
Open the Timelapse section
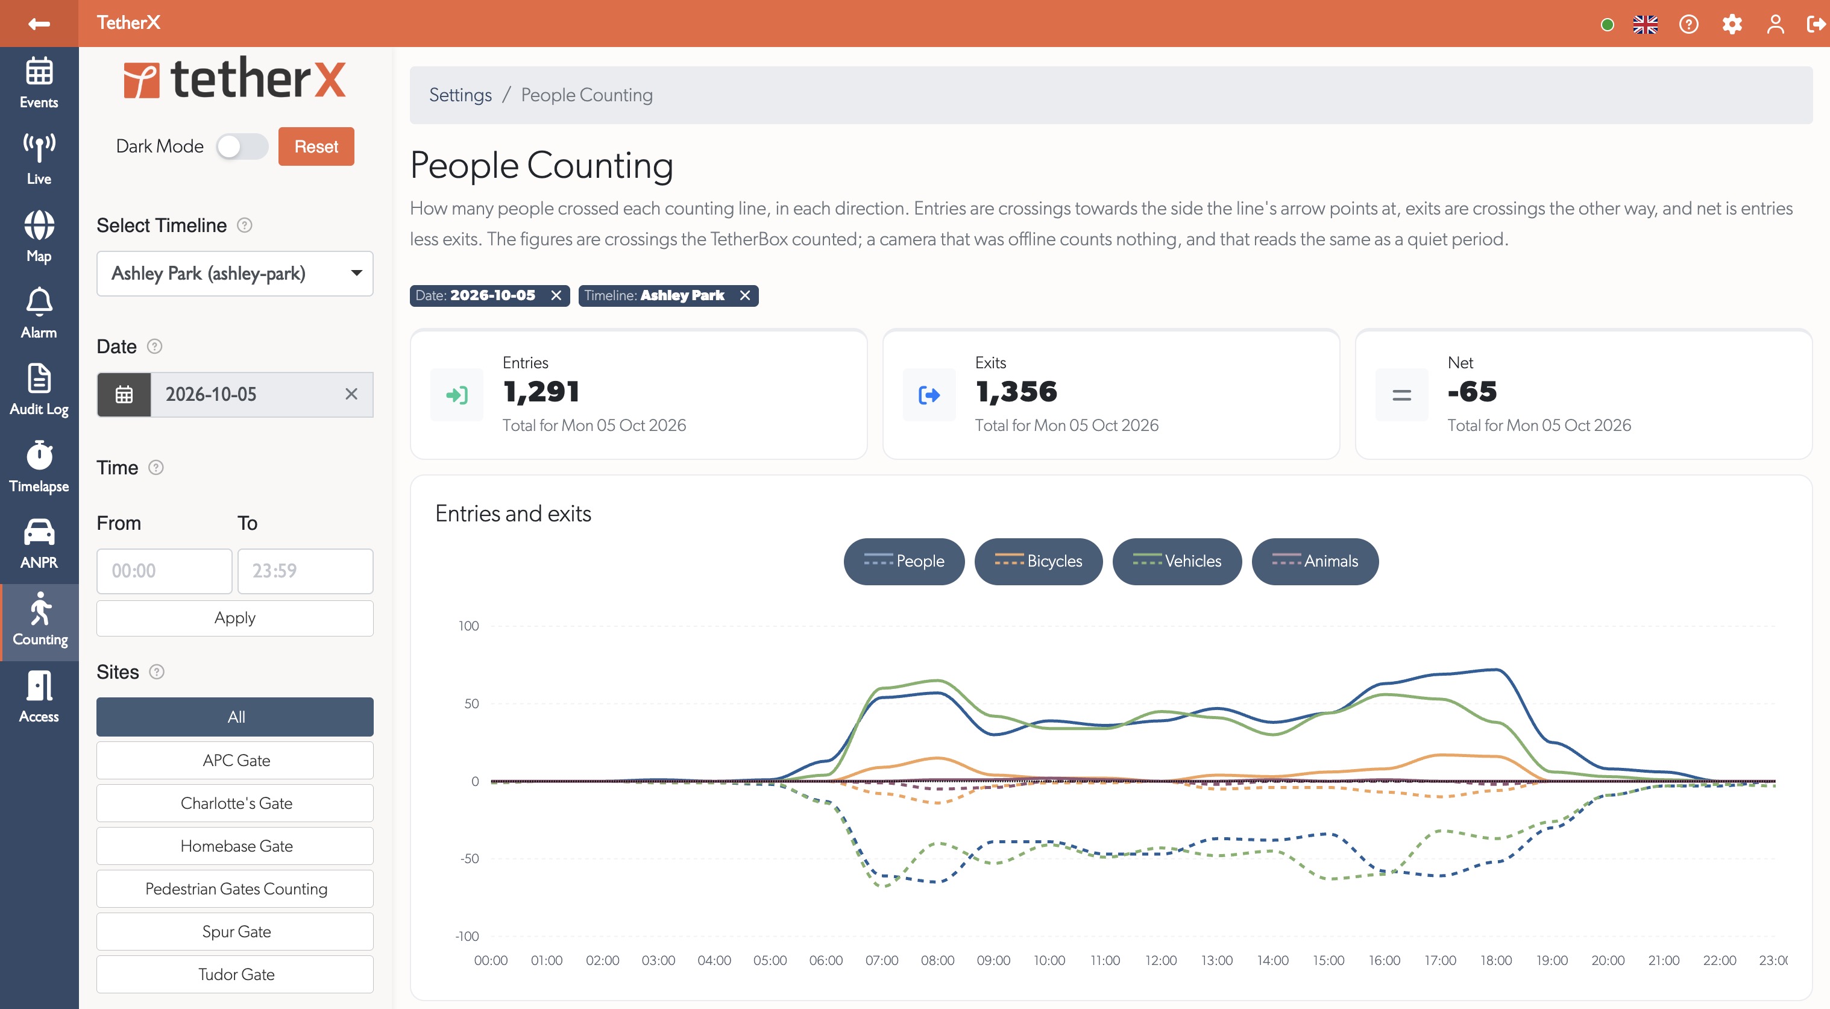39,467
